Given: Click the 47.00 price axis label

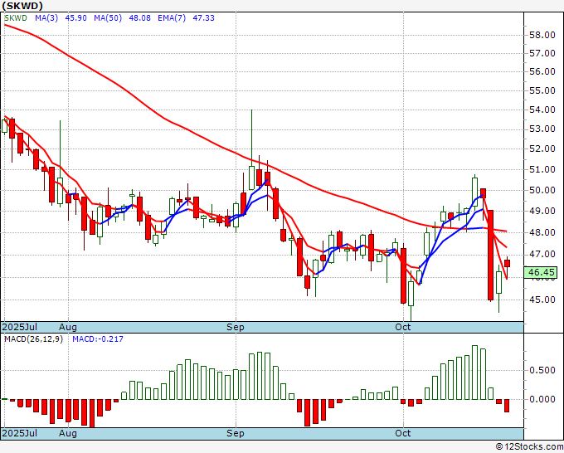Looking at the screenshot, I should (542, 255).
